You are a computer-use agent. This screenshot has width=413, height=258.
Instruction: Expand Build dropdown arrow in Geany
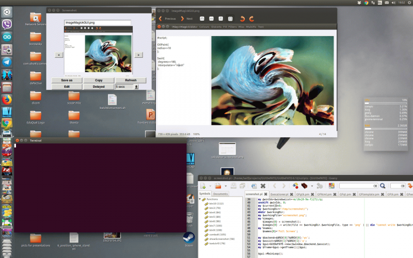312,186
